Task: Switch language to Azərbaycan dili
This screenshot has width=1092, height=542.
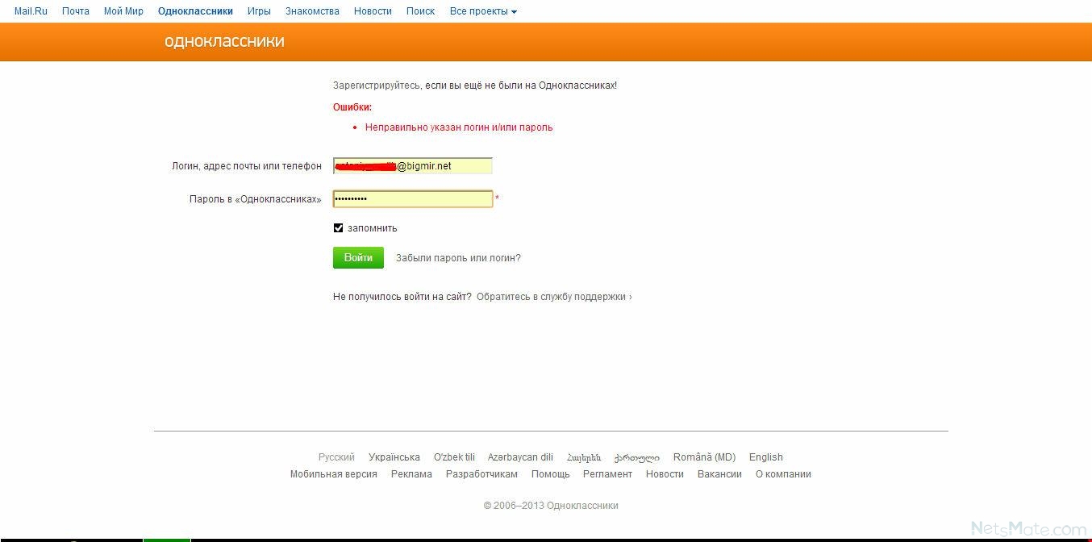Action: (520, 457)
